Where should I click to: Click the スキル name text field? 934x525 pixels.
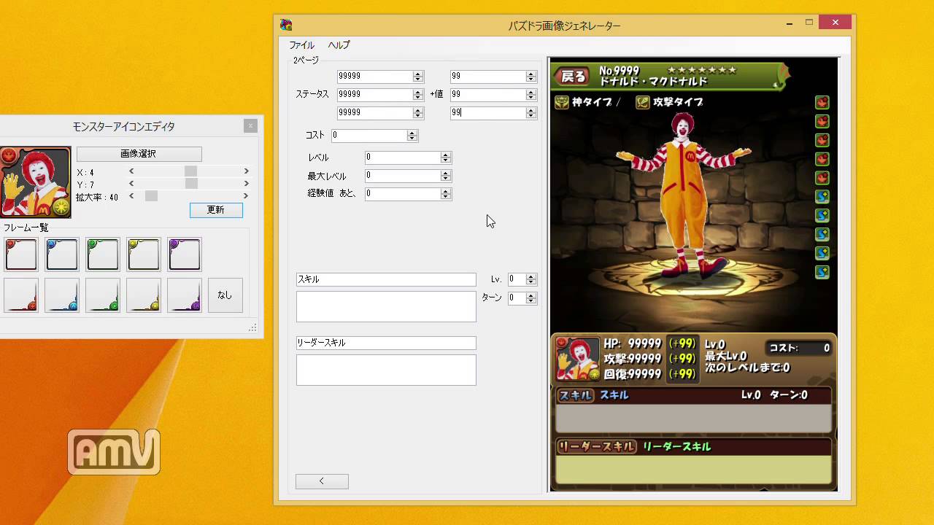(x=386, y=280)
